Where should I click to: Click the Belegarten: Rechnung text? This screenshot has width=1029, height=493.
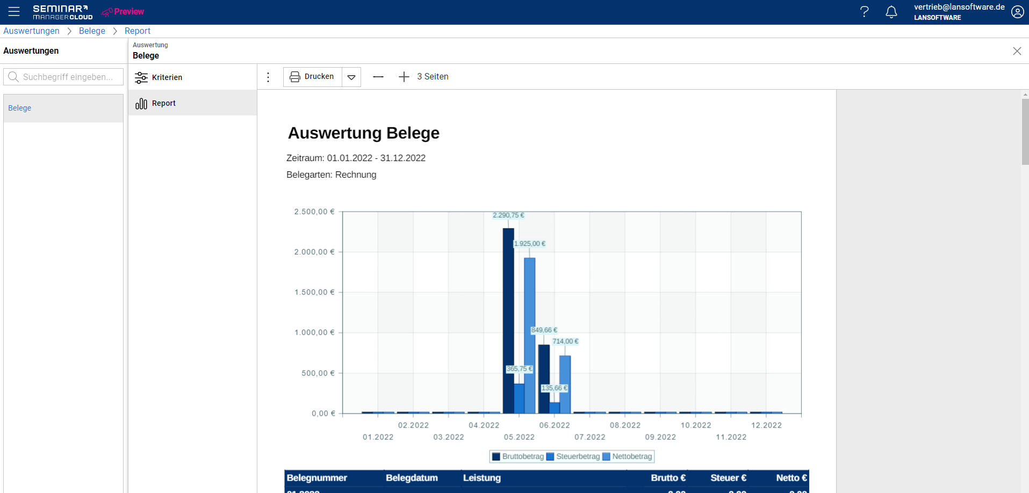click(x=331, y=175)
